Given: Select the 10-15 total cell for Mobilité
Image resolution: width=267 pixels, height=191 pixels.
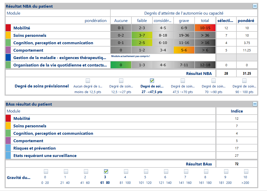Looking at the screenshot, I should tap(205, 28).
